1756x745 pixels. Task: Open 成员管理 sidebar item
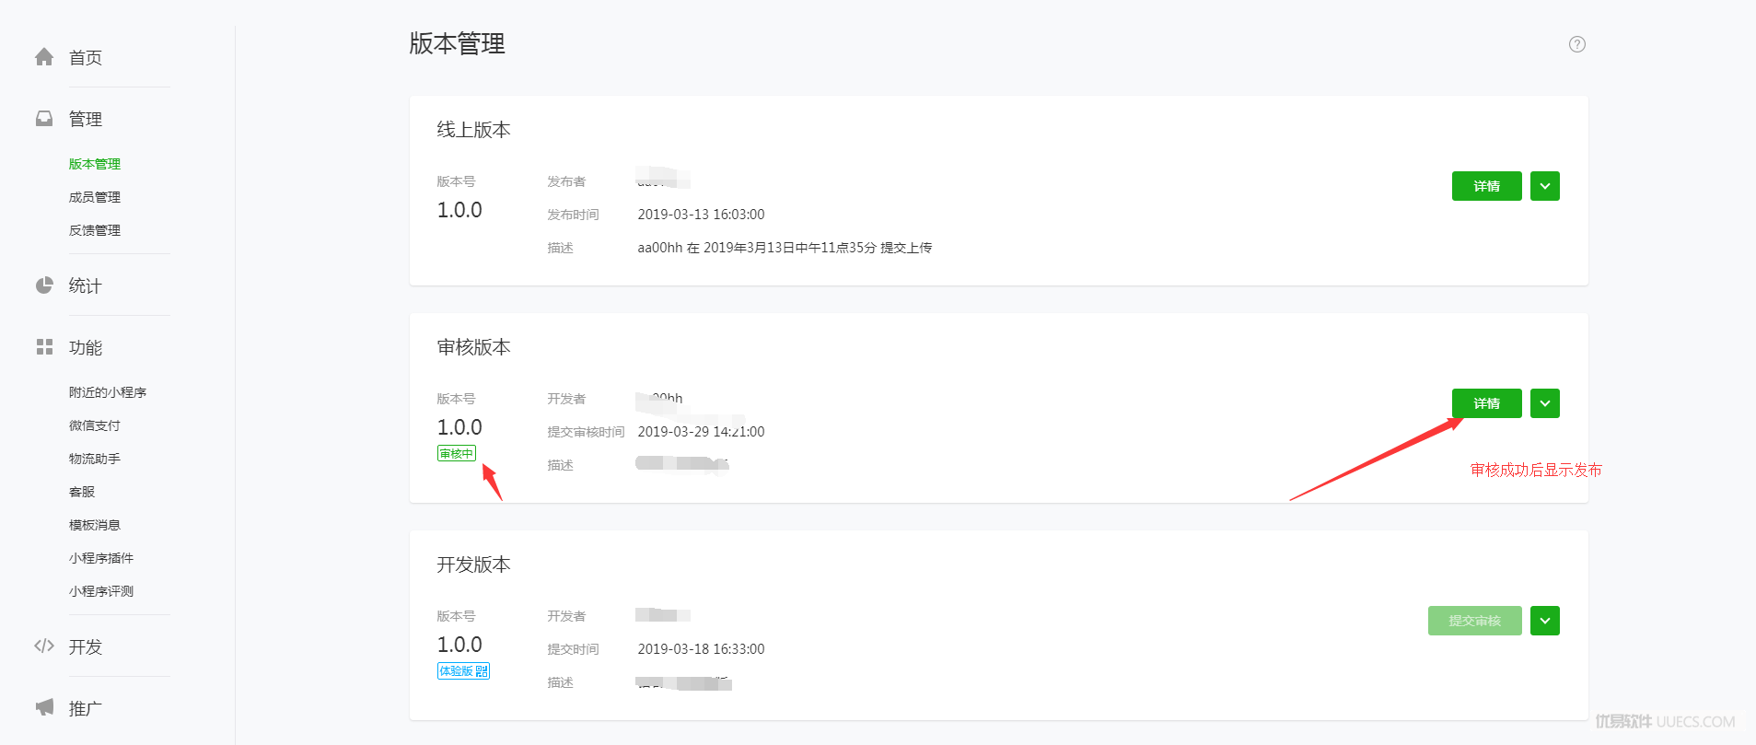(95, 197)
